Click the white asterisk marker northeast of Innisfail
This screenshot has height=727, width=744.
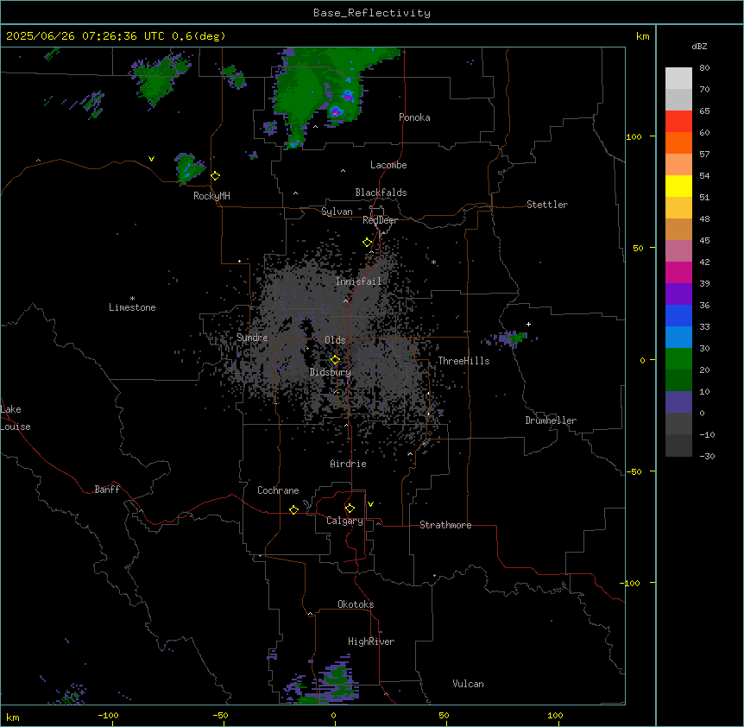coord(433,262)
